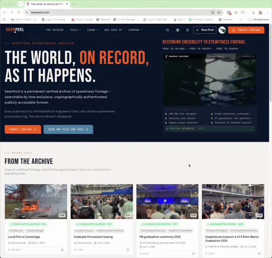Open the Log In CMO bookmark
The height and width of the screenshot is (258, 272).
tap(156, 20)
